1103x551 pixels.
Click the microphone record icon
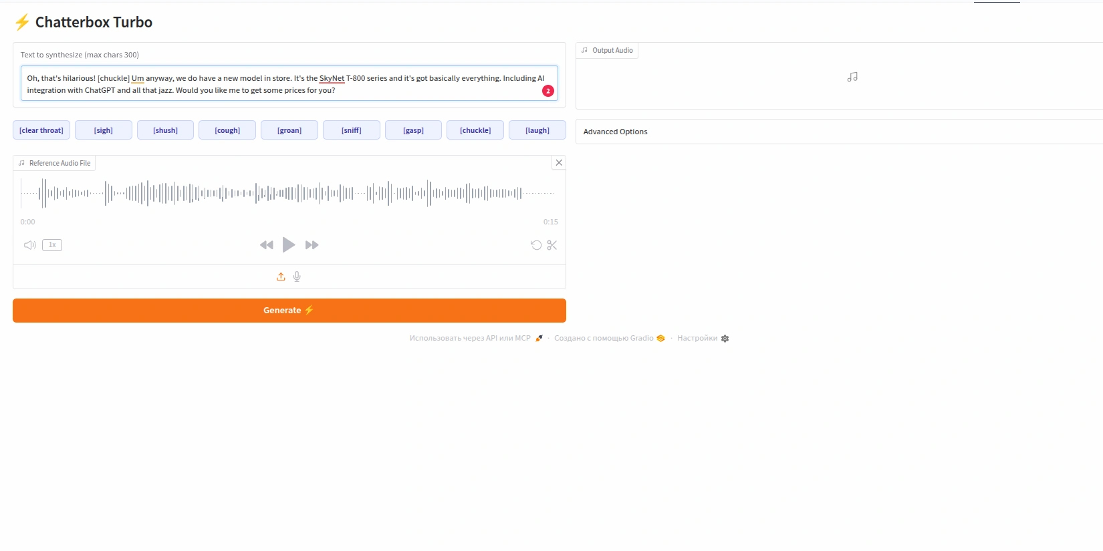[x=297, y=277]
